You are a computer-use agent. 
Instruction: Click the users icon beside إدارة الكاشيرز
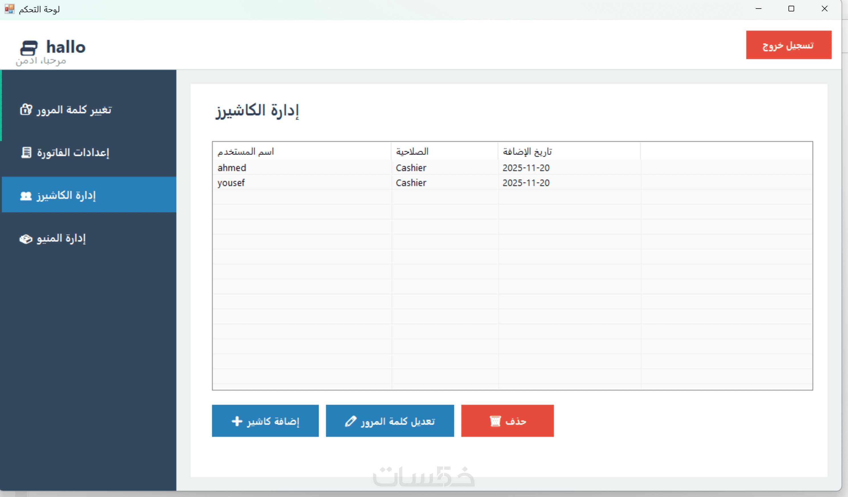pos(26,195)
